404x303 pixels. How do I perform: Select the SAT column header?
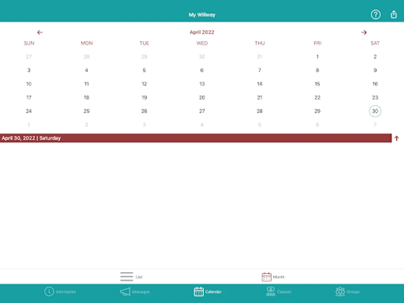coord(375,43)
